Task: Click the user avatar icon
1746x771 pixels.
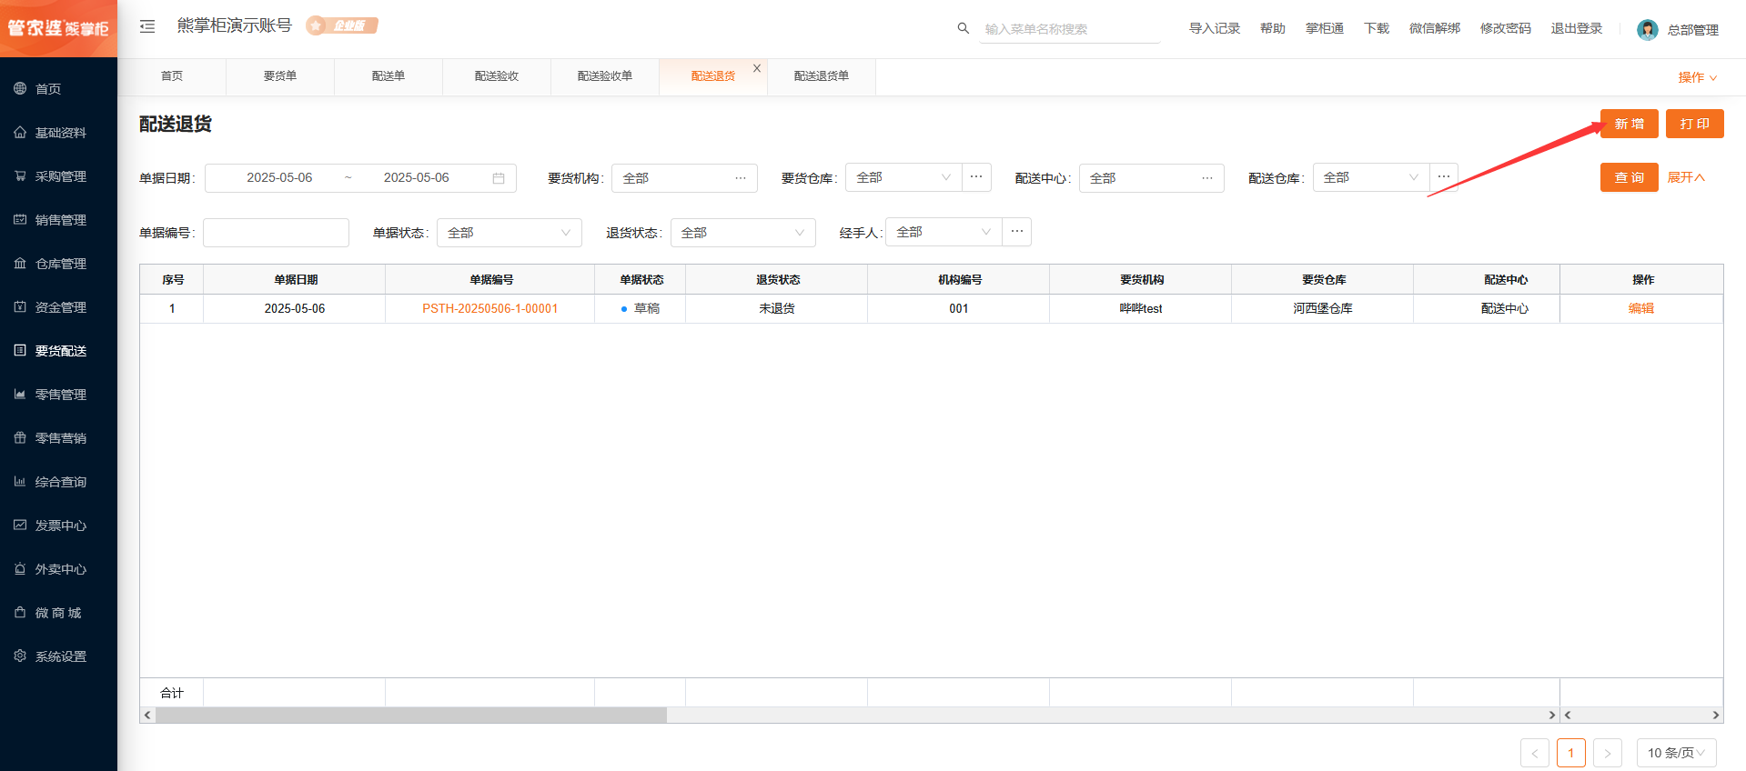Action: (1647, 30)
